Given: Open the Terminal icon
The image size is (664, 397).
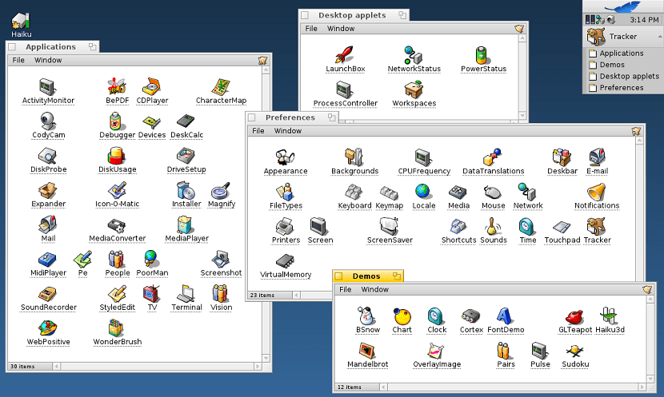Looking at the screenshot, I should [186, 294].
